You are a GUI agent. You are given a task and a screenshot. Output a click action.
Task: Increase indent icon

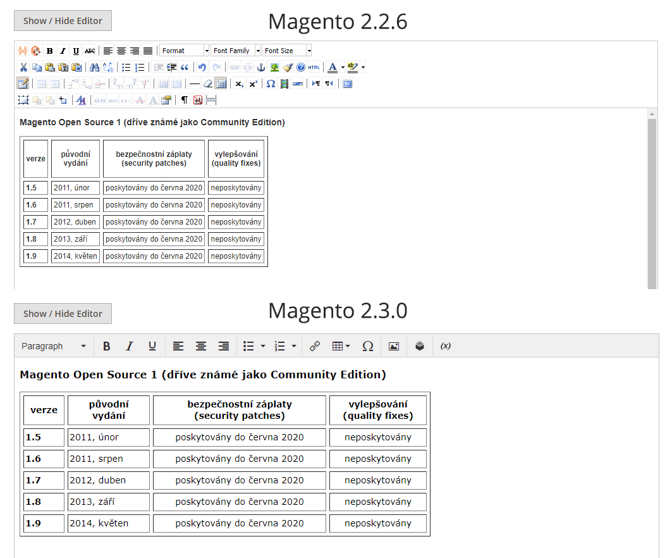point(171,67)
